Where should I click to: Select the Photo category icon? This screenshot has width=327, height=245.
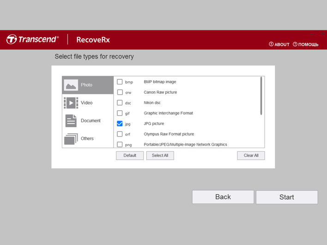click(71, 85)
